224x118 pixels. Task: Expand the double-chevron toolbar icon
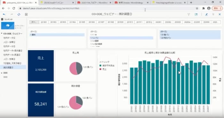213,14
